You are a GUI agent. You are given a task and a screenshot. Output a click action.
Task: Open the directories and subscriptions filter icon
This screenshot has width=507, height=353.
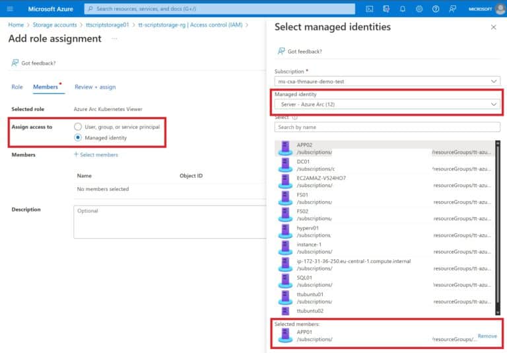[x=386, y=9]
